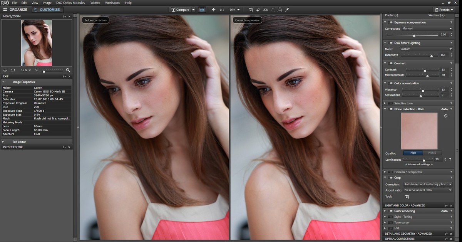Click the 1:1 zoom in top toolbar
Viewport: 462px width, 242px height.
(222, 10)
